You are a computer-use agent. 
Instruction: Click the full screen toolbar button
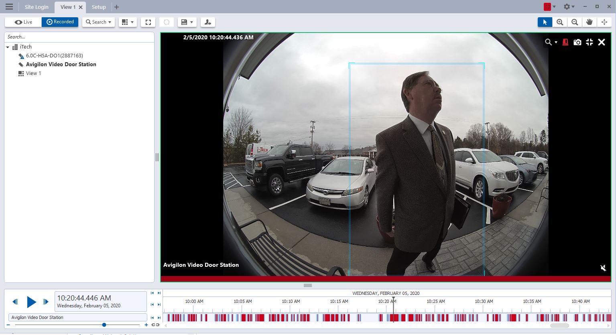[148, 22]
